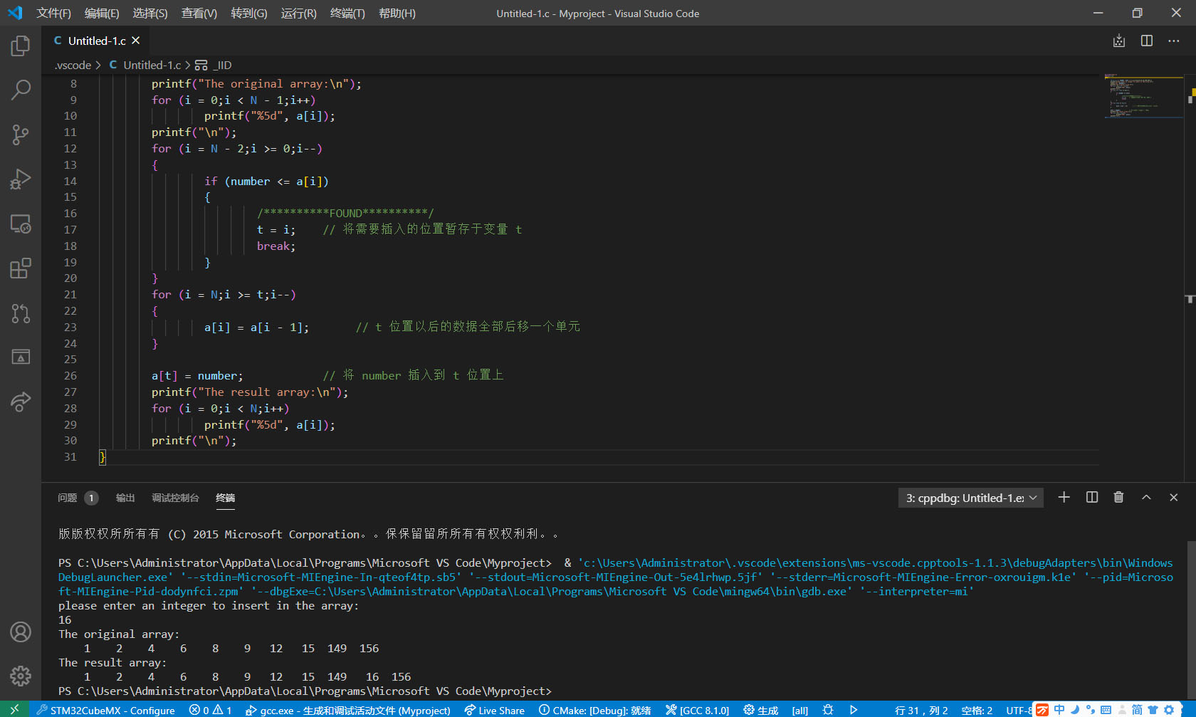Click .vscode in the breadcrumb

(x=73, y=65)
